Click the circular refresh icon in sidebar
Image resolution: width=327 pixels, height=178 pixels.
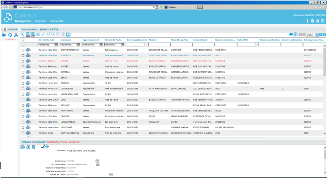tap(10, 35)
